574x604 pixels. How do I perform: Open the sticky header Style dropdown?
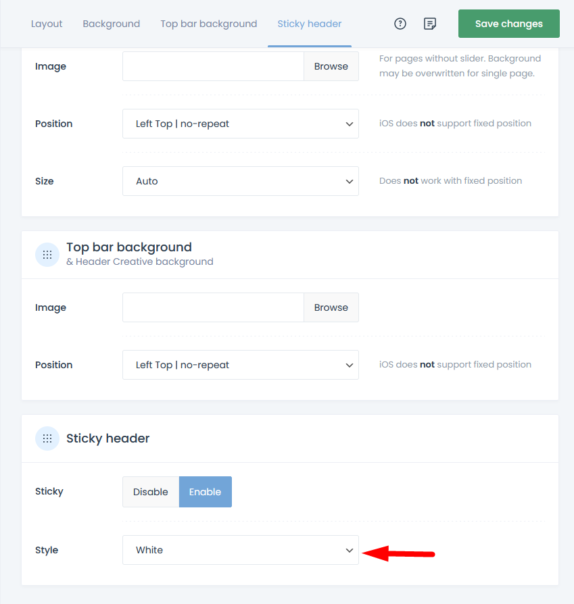240,550
